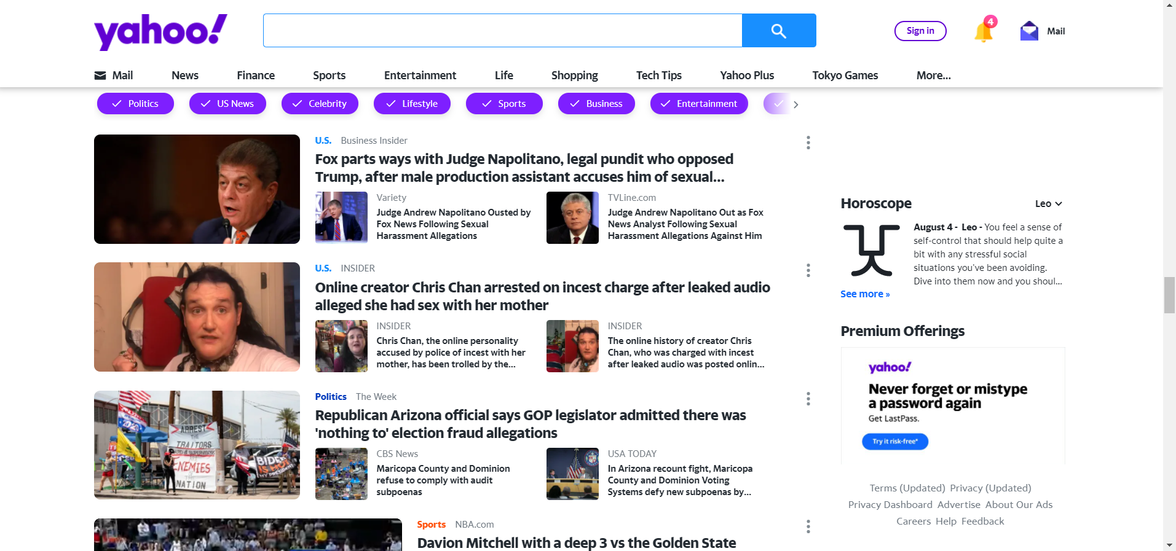Show more topic filters with arrow
Image resolution: width=1176 pixels, height=551 pixels.
795,104
